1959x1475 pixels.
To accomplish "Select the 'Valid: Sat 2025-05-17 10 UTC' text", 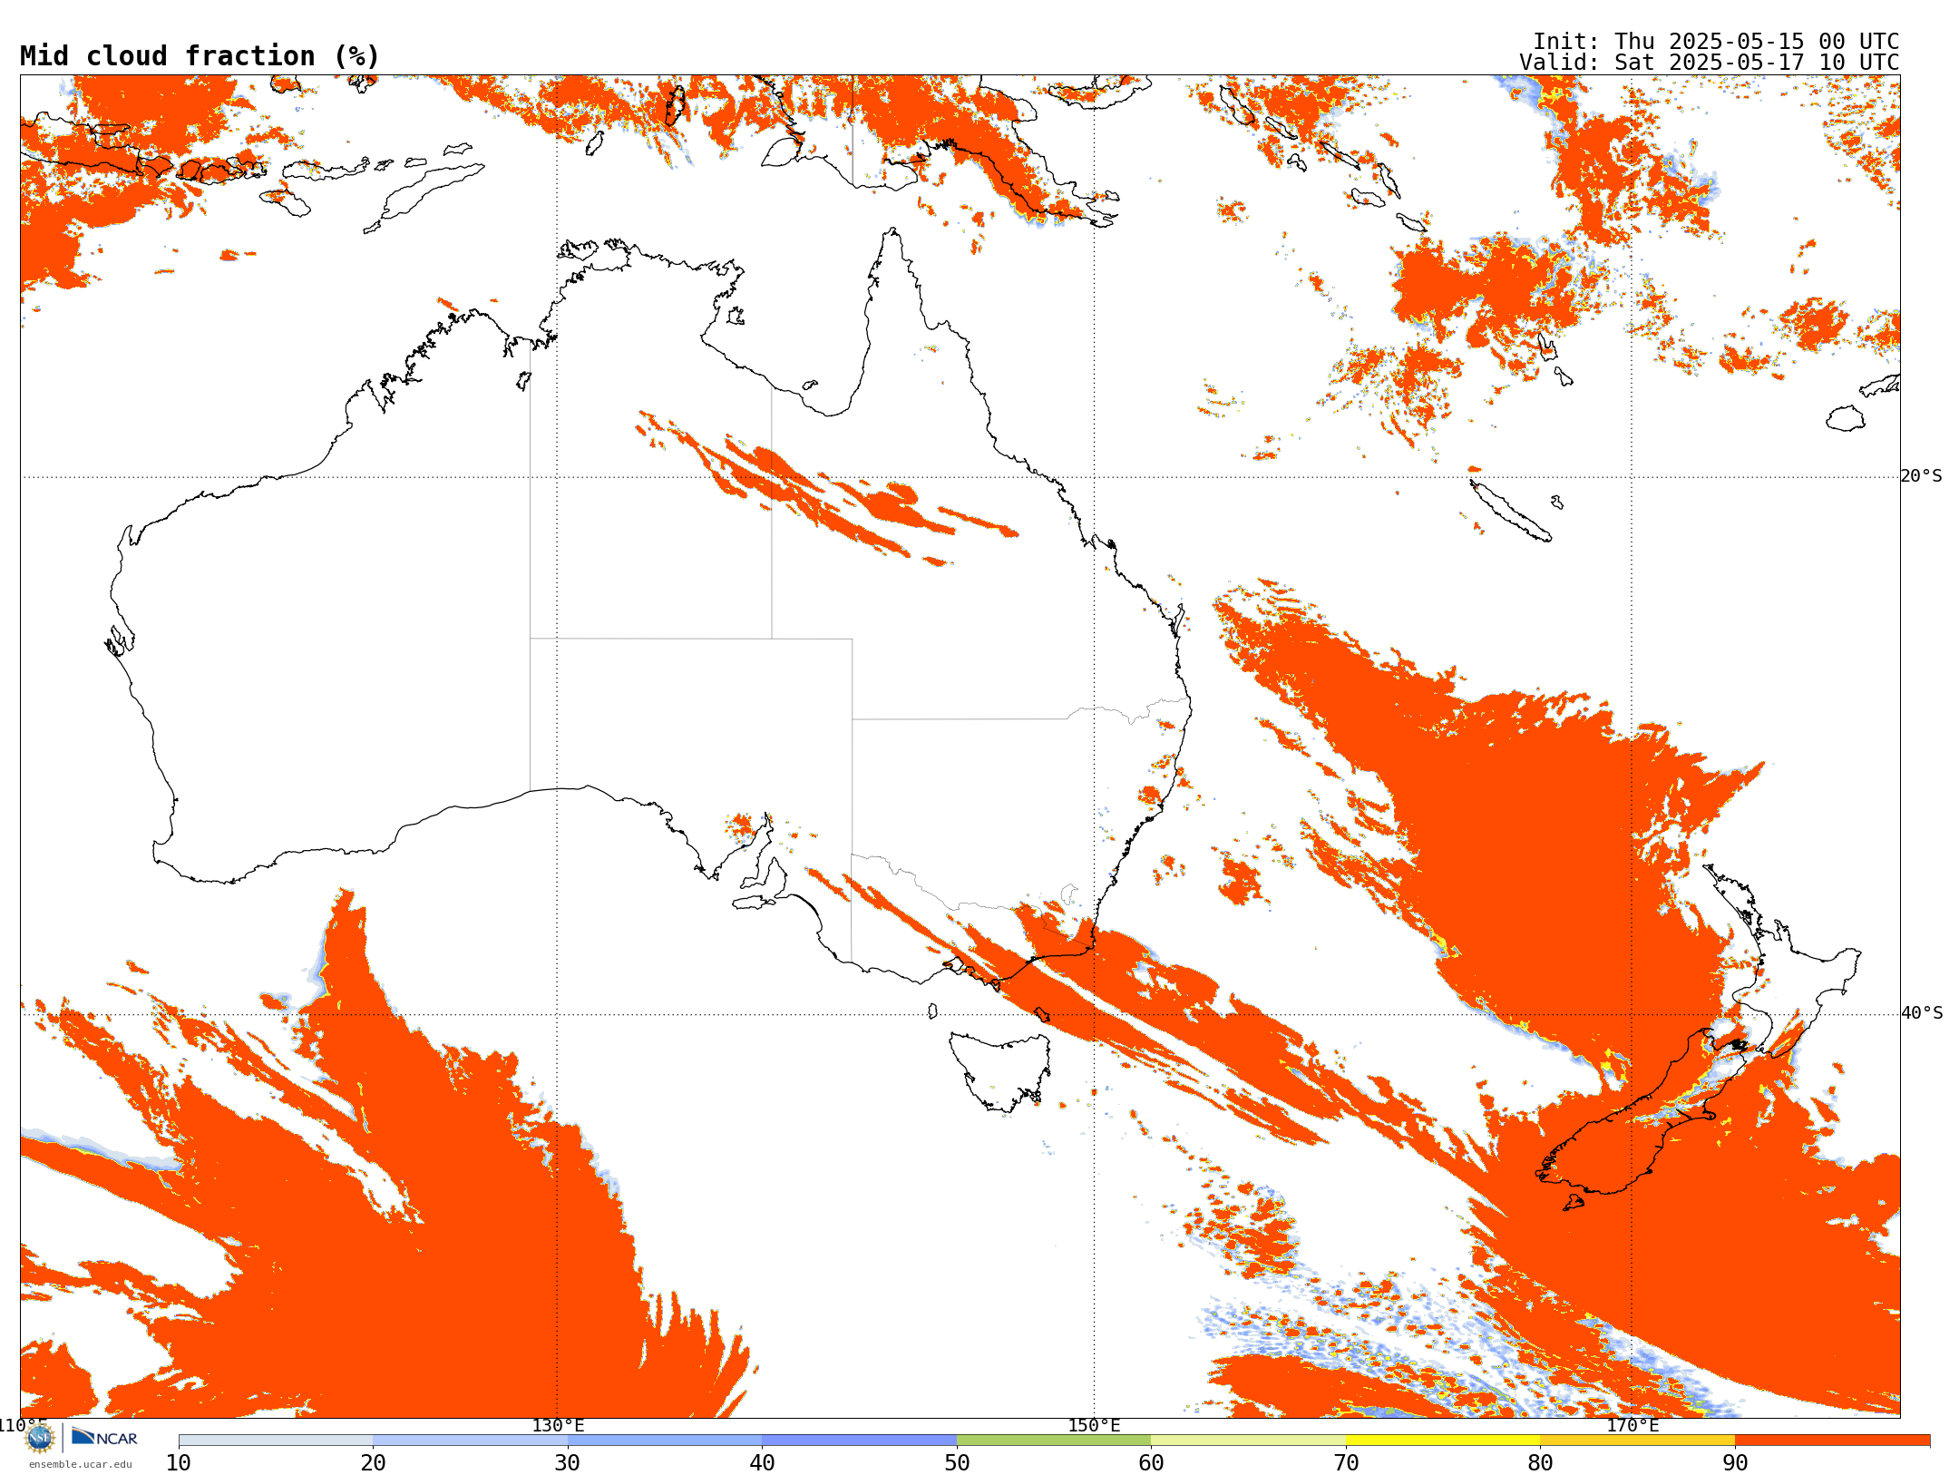I will click(1709, 63).
